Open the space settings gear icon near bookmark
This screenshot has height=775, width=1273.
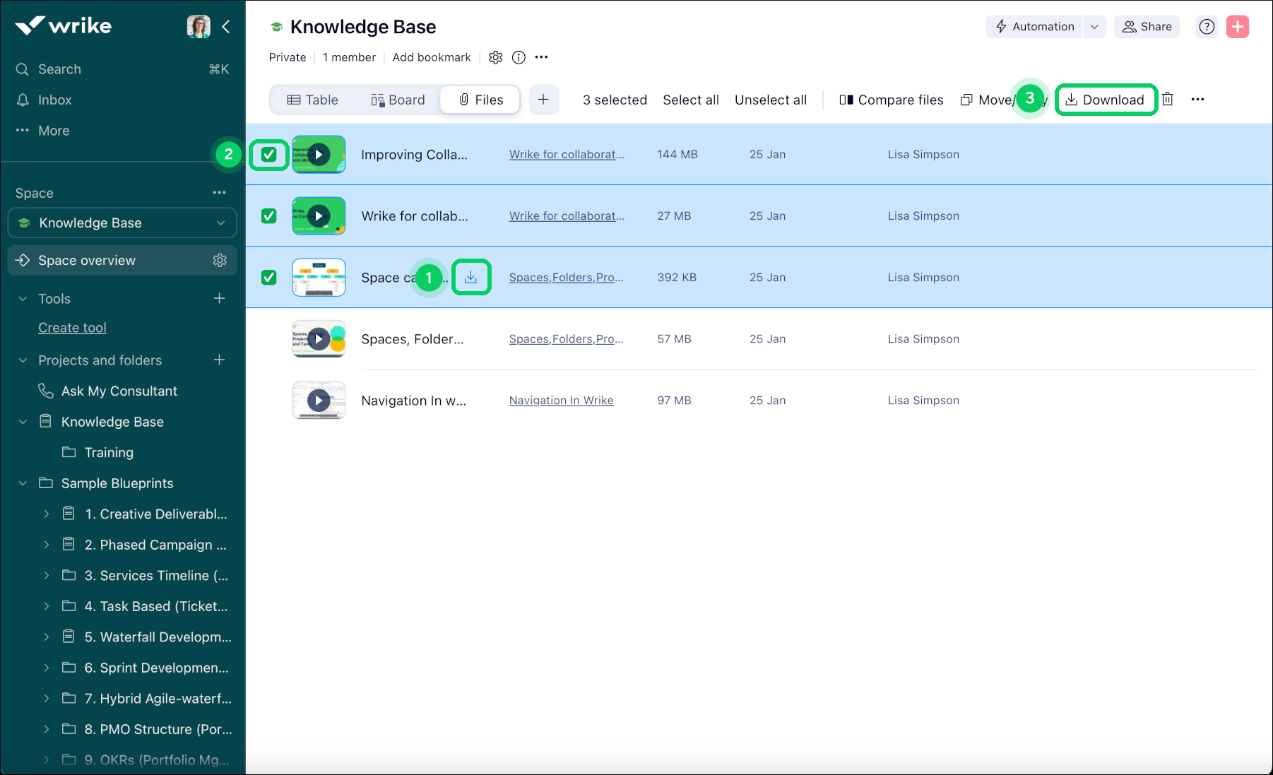tap(496, 57)
